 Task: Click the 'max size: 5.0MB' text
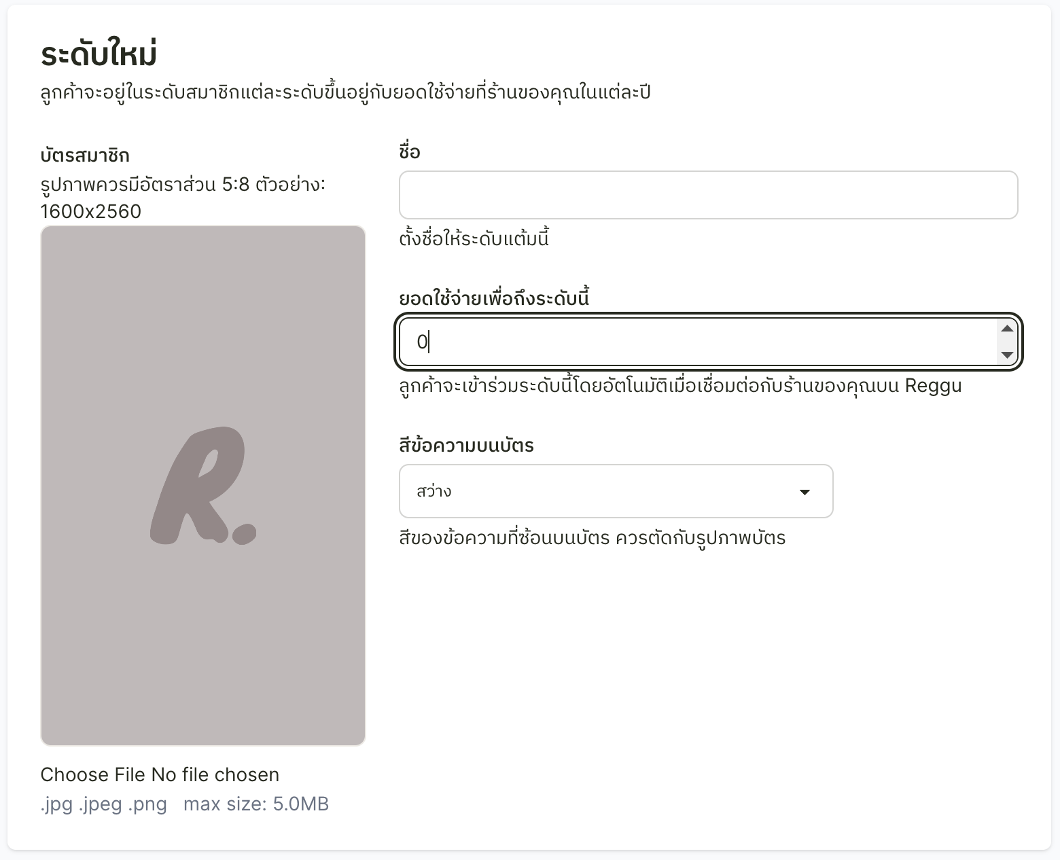(x=256, y=804)
